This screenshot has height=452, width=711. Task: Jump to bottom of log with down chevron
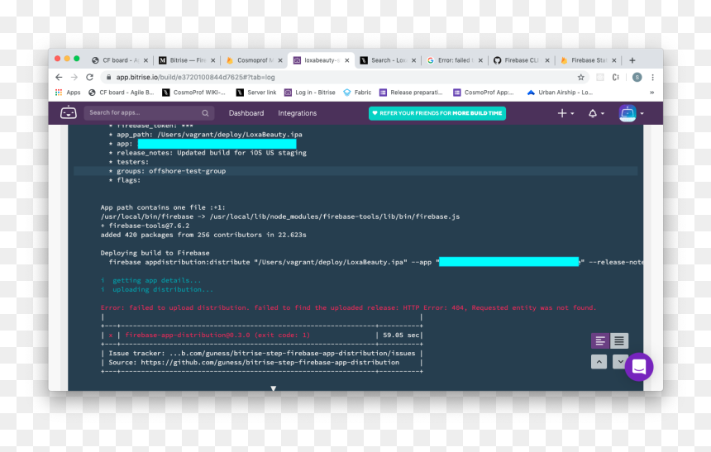pyautogui.click(x=619, y=361)
